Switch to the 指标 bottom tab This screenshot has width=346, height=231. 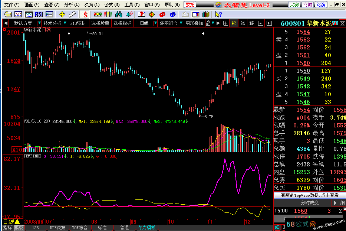(8, 227)
